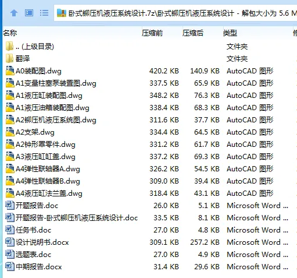Select A3液压缸缸盖.dwg file icon
297x278 pixels.
(10, 156)
